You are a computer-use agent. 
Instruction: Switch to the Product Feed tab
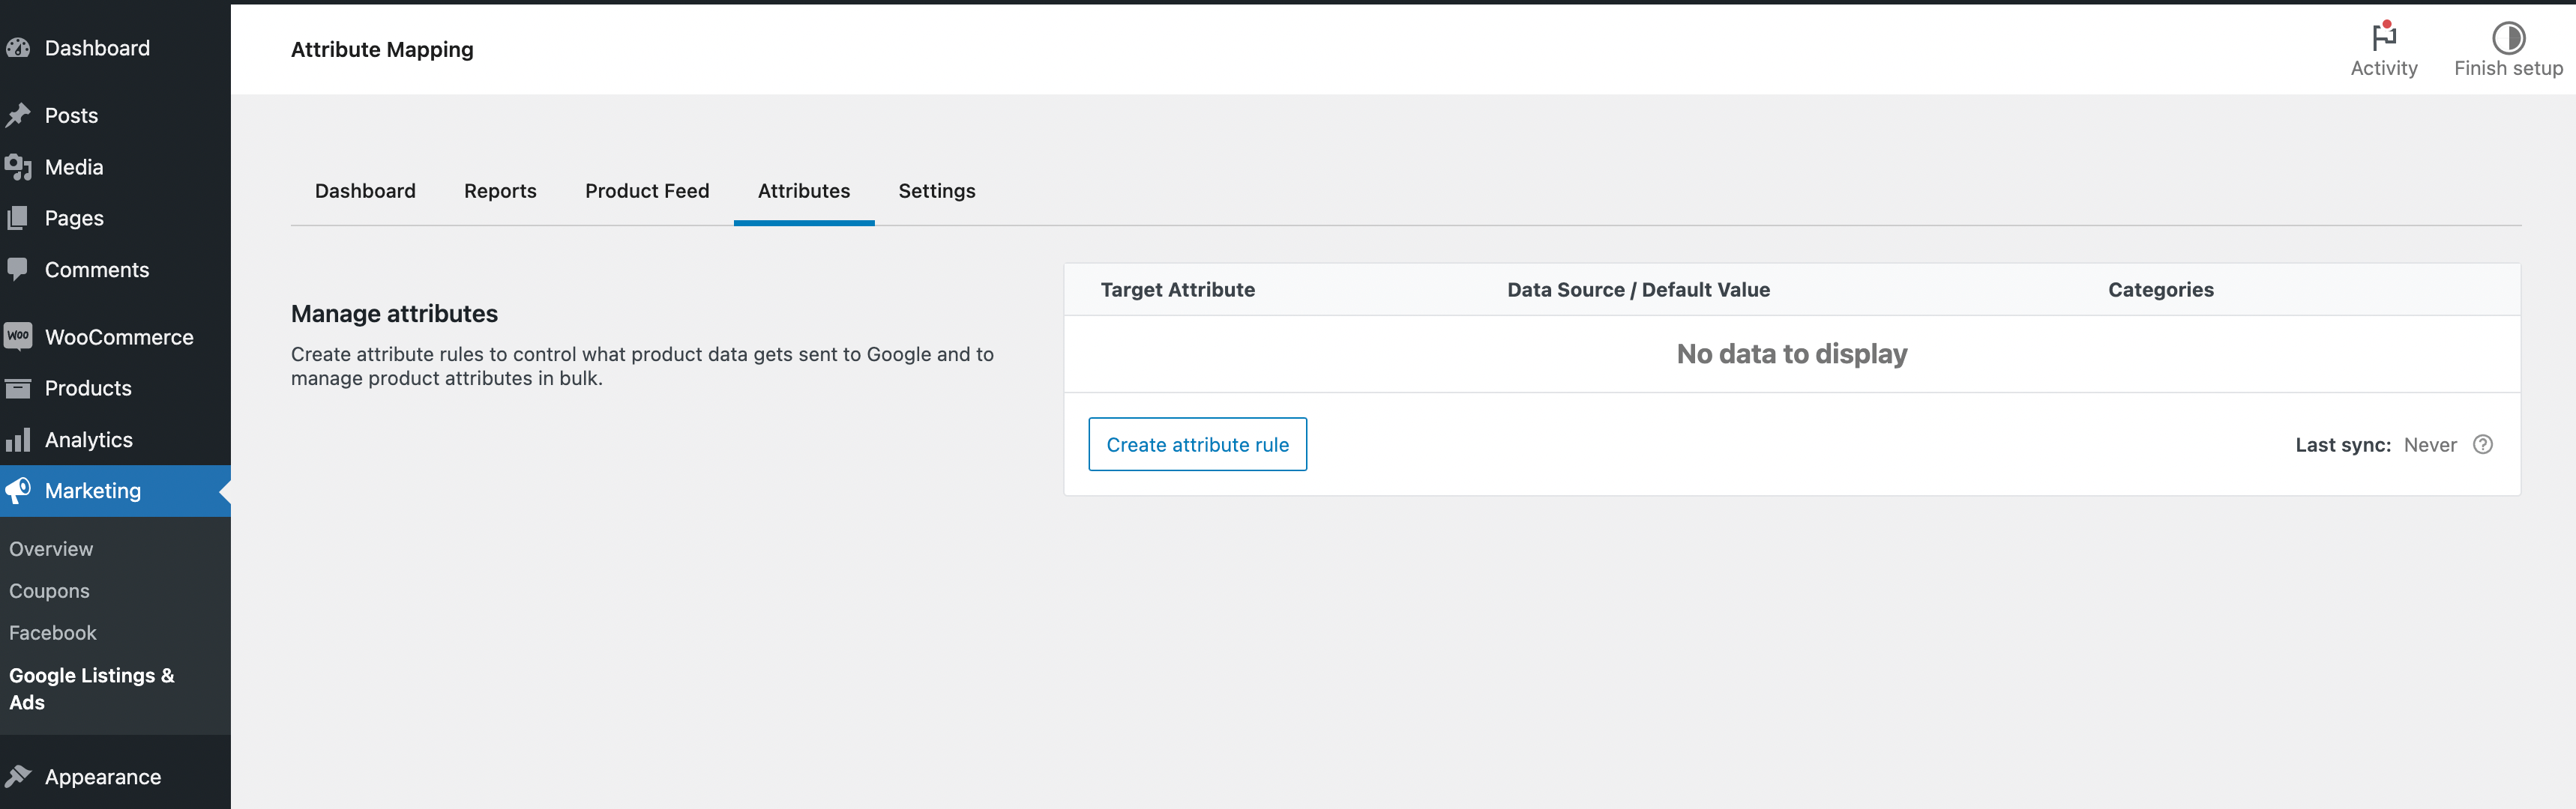647,191
